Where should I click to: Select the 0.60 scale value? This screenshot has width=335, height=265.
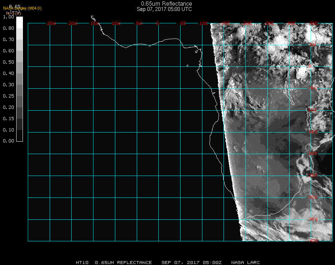point(8,51)
